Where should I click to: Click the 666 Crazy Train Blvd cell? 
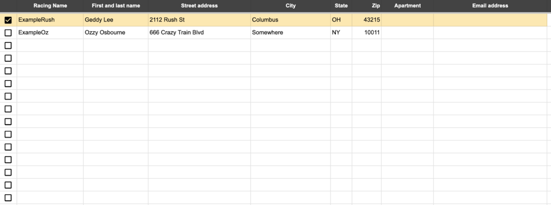click(x=199, y=33)
